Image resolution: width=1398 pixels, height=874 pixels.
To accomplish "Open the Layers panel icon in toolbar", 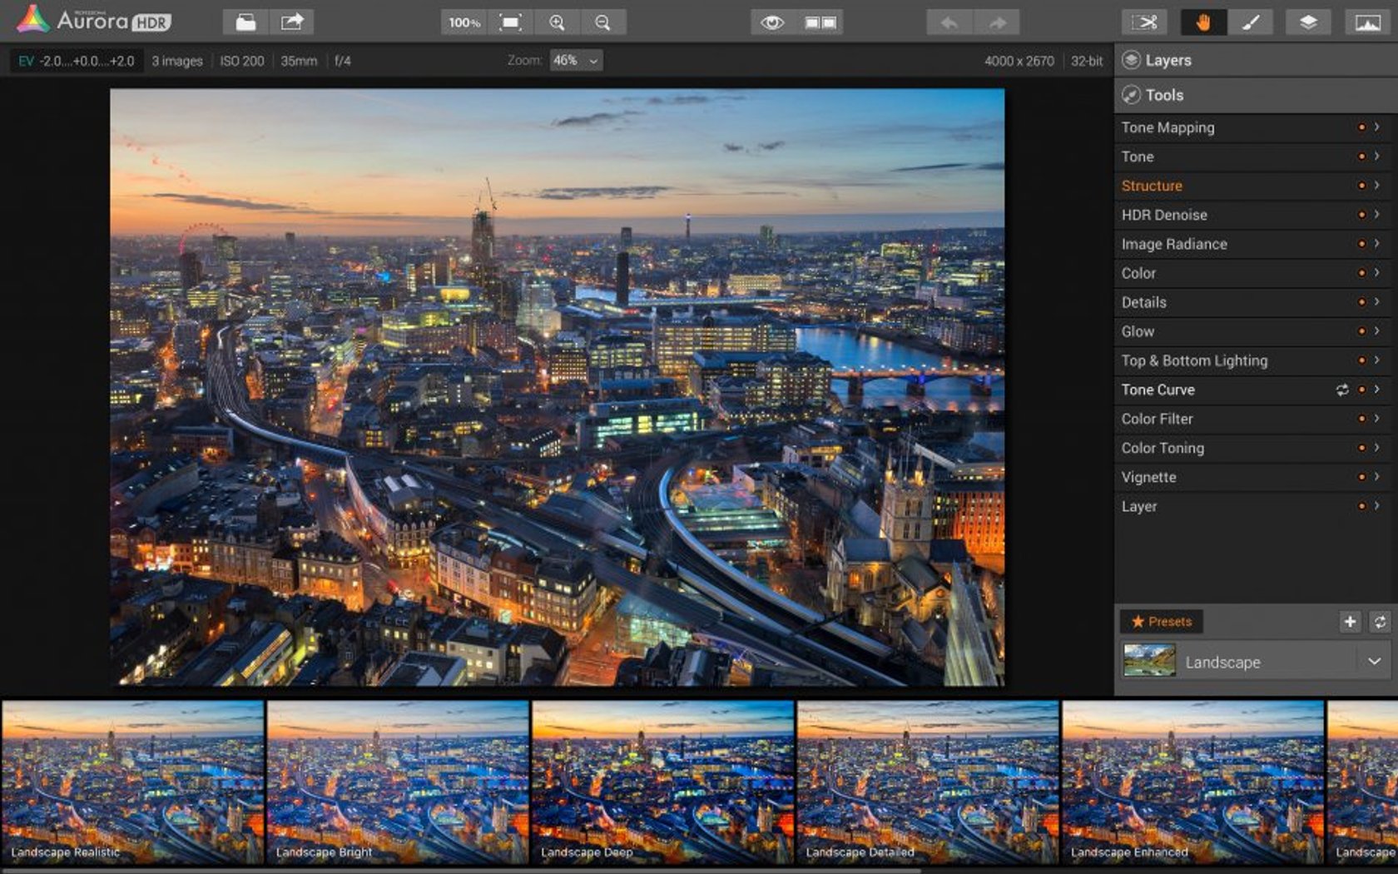I will (x=1307, y=22).
